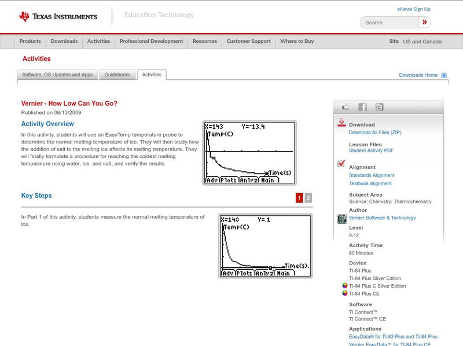Open the Resources menu
Image resolution: width=463 pixels, height=346 pixels.
pyautogui.click(x=205, y=41)
